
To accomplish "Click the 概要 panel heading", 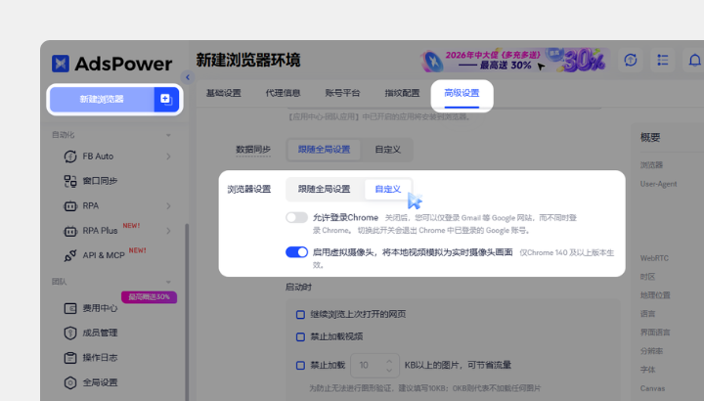I will (x=650, y=137).
